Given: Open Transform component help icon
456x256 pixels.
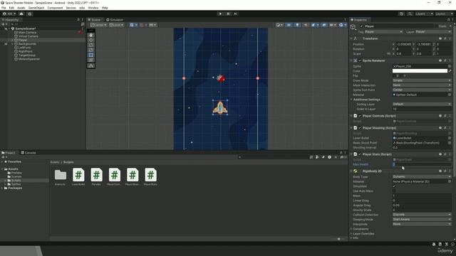Looking at the screenshot, I should pyautogui.click(x=440, y=38).
